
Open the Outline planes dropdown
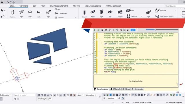44,99
